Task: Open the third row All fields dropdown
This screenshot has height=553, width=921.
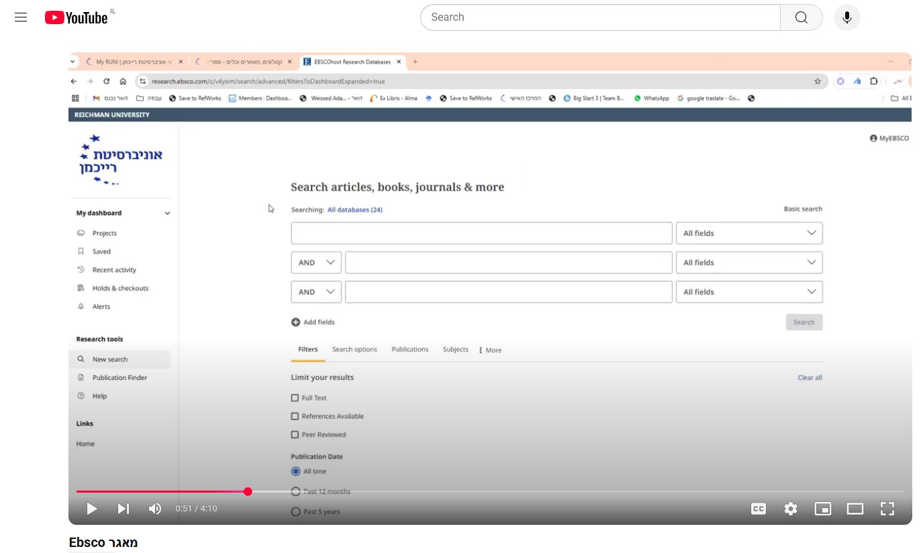Action: (749, 292)
